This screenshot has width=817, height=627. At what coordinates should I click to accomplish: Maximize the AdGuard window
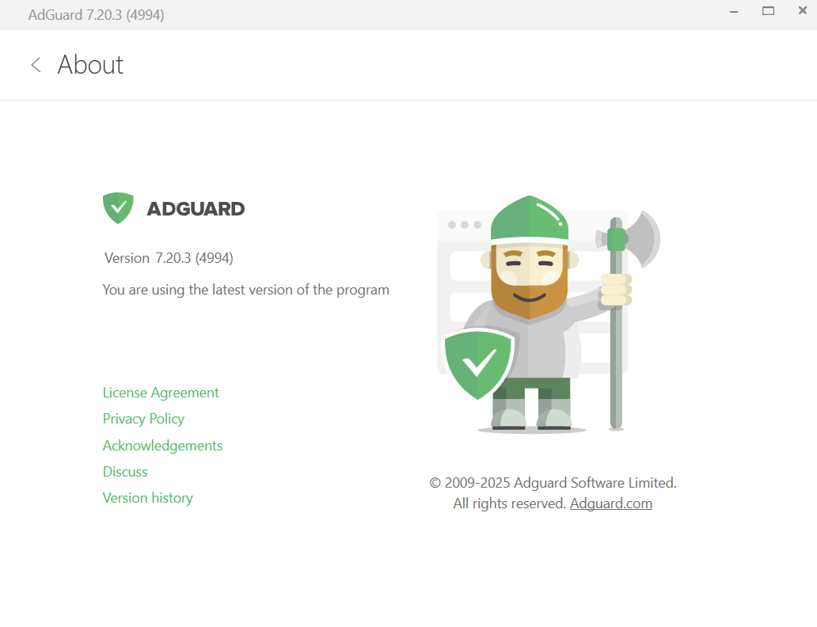768,11
